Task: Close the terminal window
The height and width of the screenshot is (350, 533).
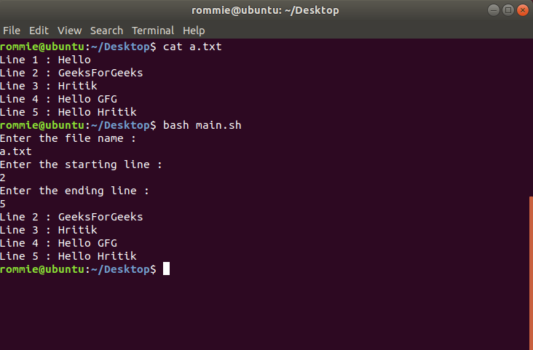Action: 523,10
